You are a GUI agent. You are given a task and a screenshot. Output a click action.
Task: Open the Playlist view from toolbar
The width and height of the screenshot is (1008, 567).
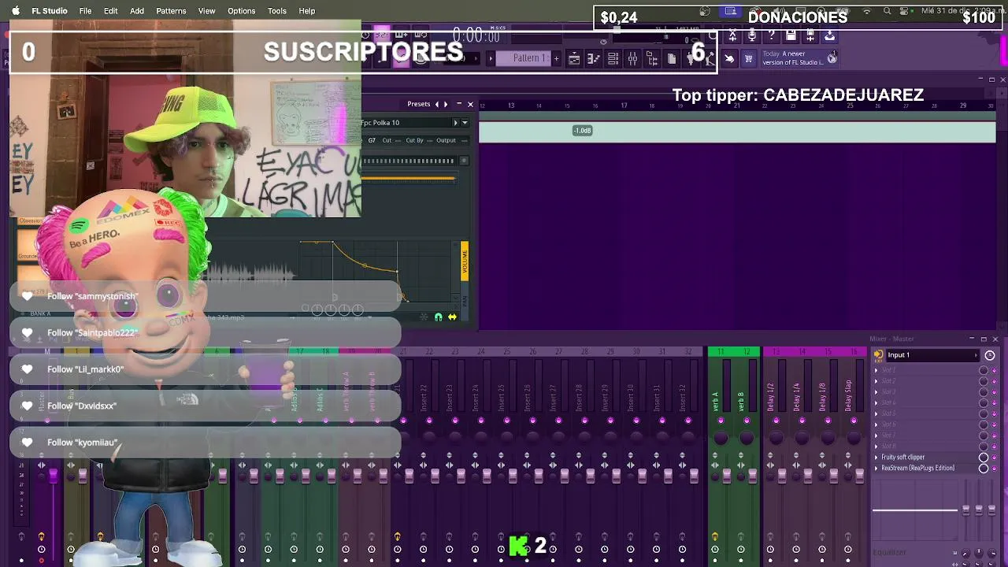pyautogui.click(x=574, y=59)
